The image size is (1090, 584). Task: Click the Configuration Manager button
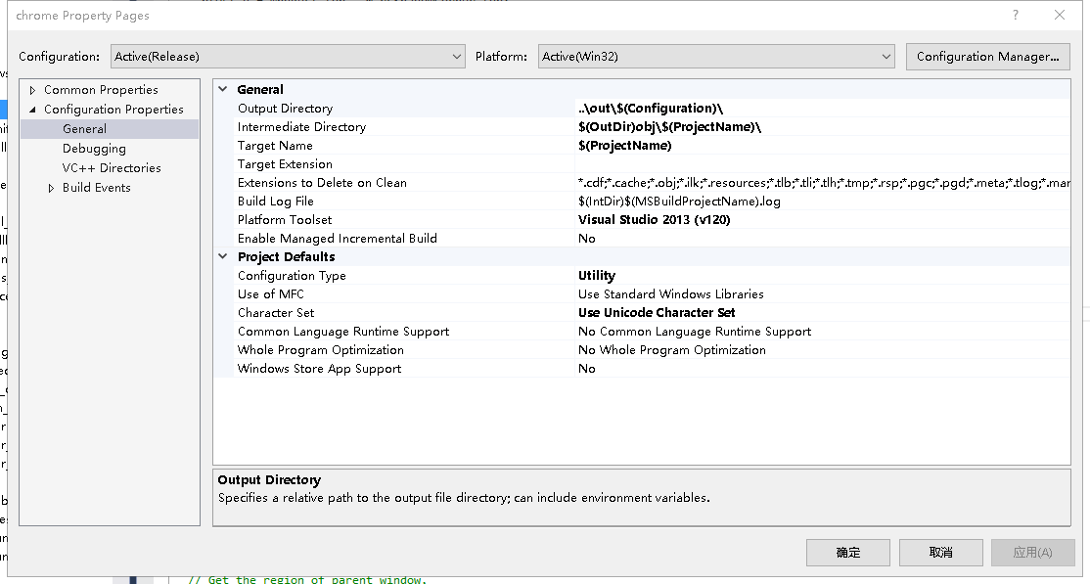[x=988, y=57]
